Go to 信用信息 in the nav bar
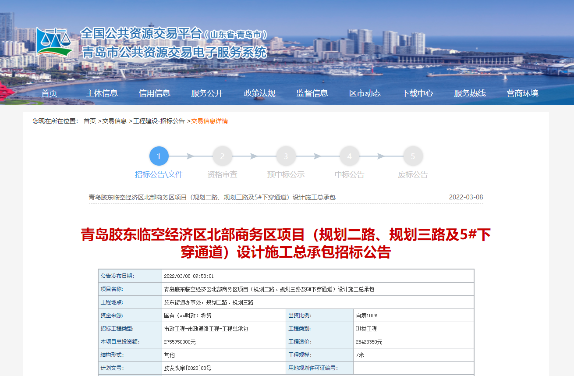 click(x=155, y=93)
